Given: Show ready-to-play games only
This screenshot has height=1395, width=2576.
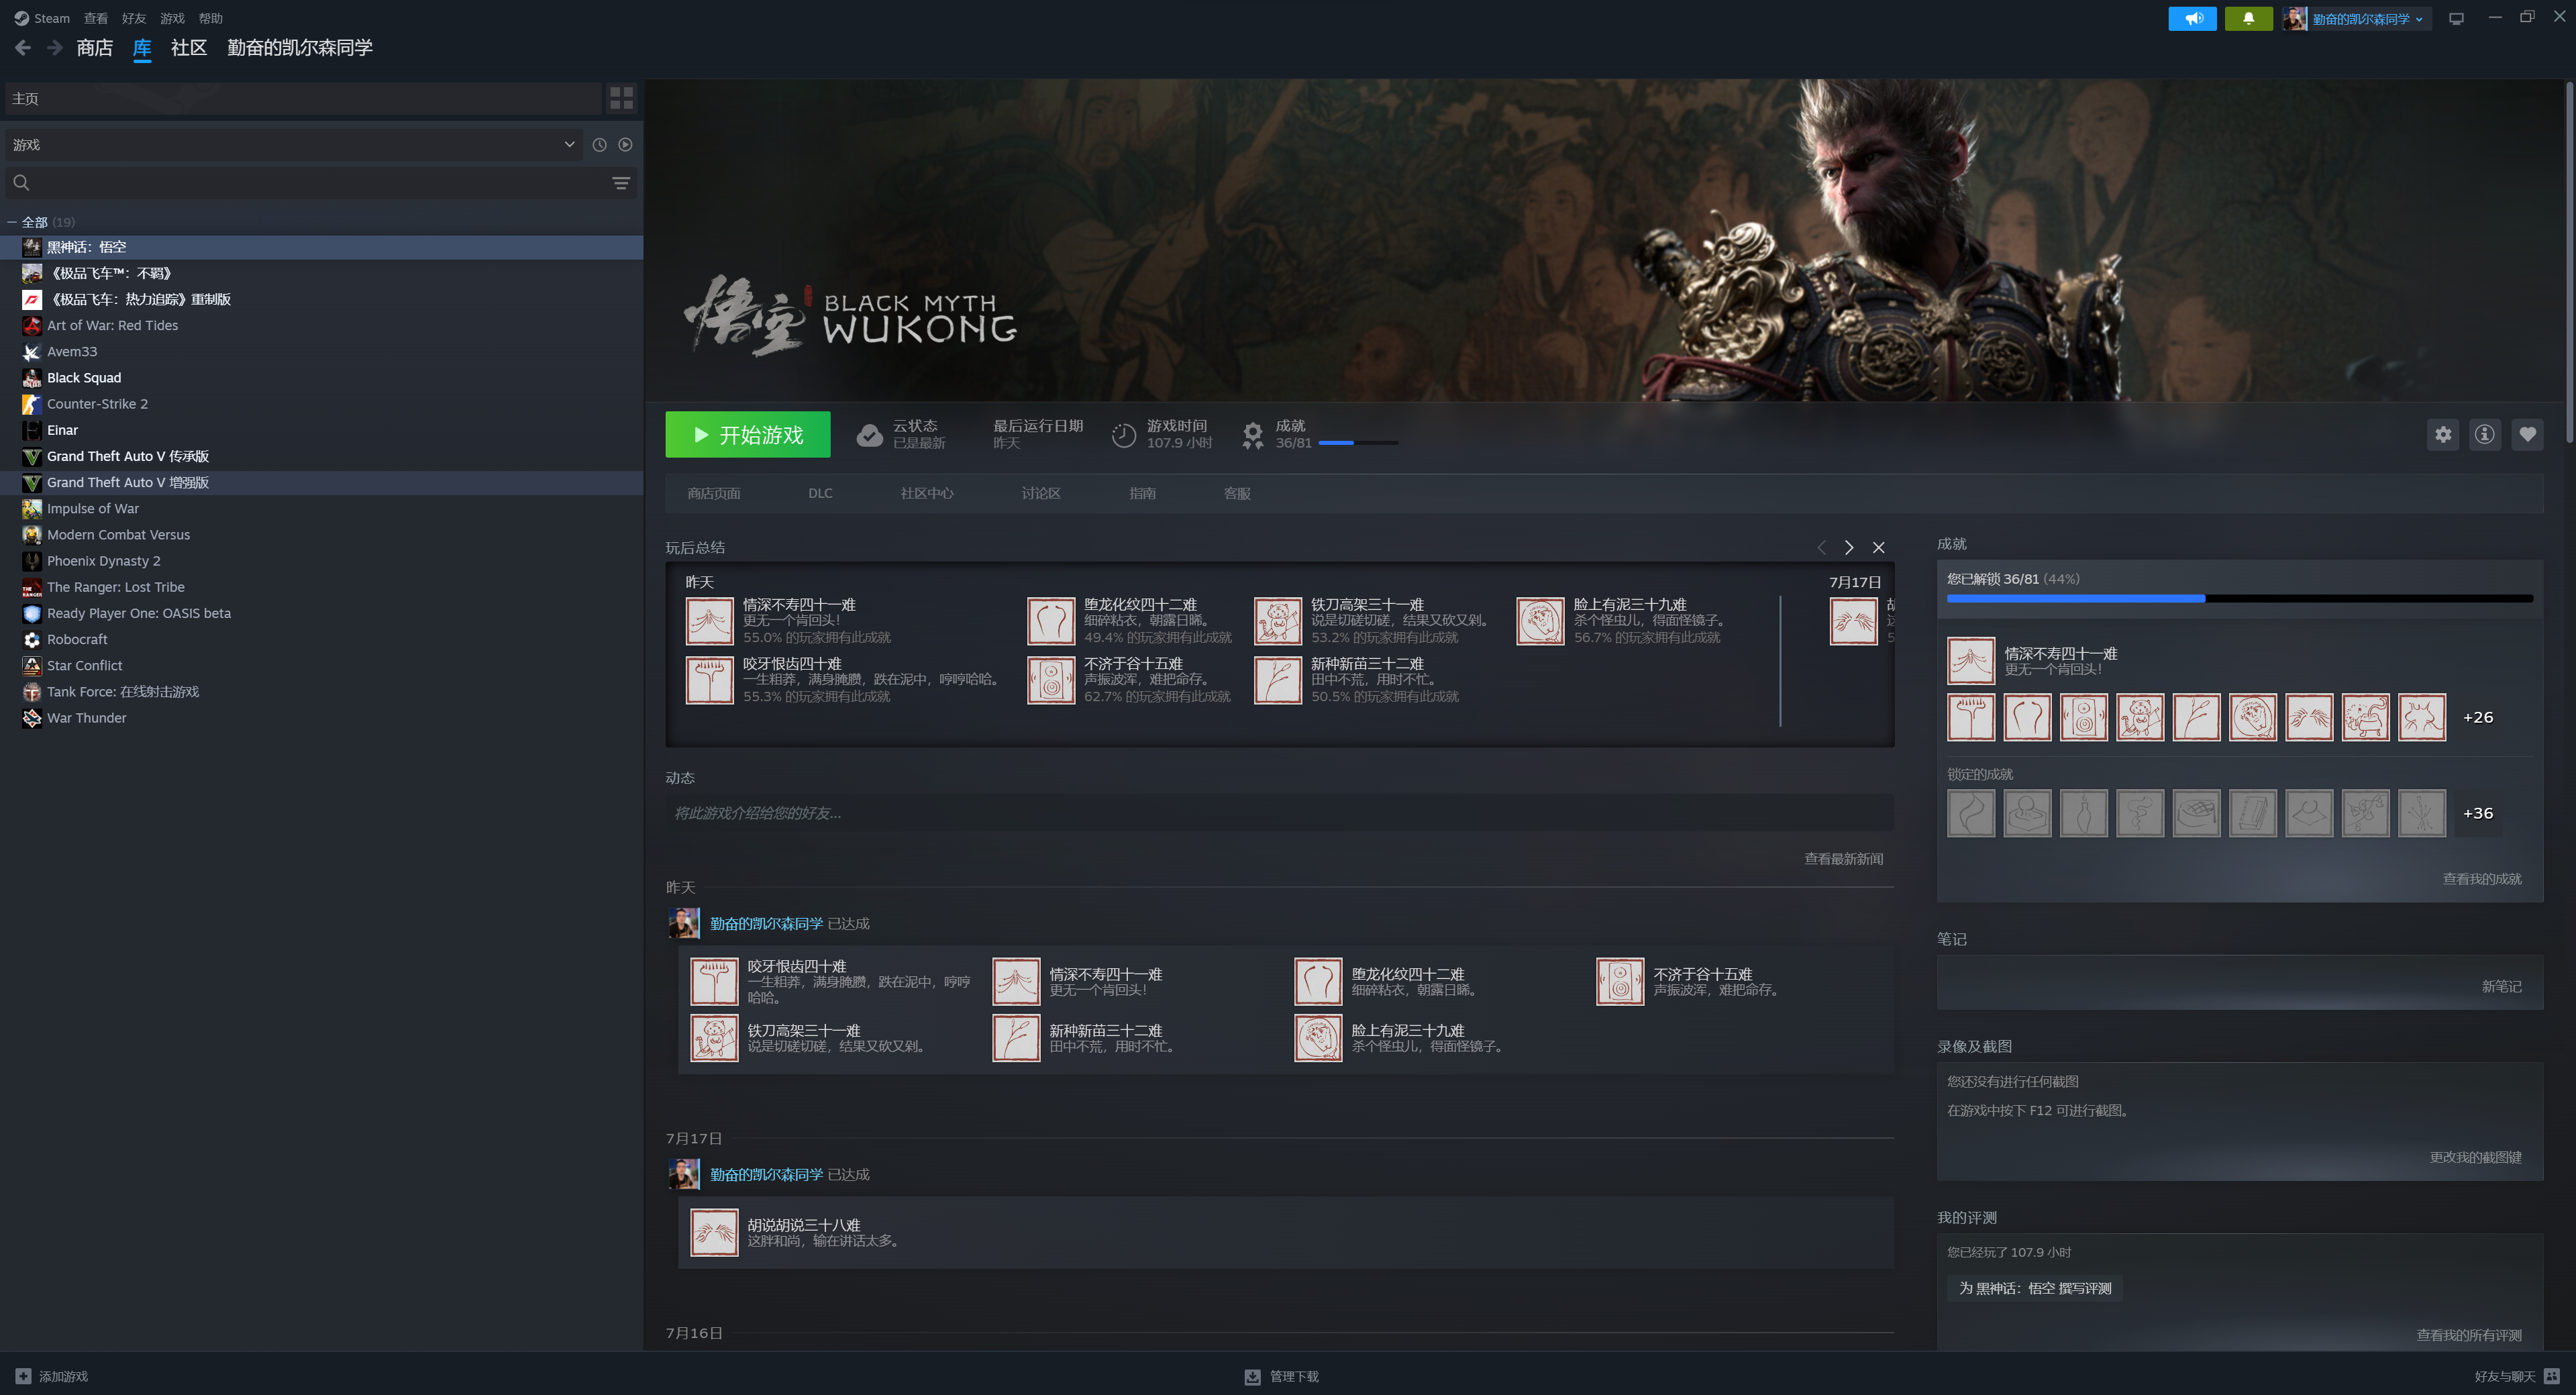Looking at the screenshot, I should 625,145.
